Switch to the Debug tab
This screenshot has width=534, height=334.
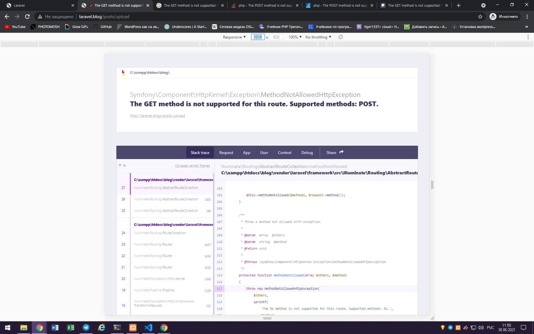(x=307, y=152)
